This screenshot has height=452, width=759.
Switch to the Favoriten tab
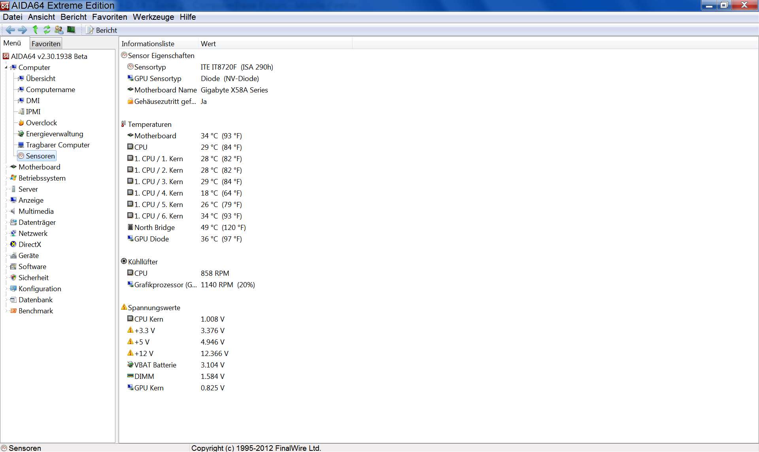point(46,44)
